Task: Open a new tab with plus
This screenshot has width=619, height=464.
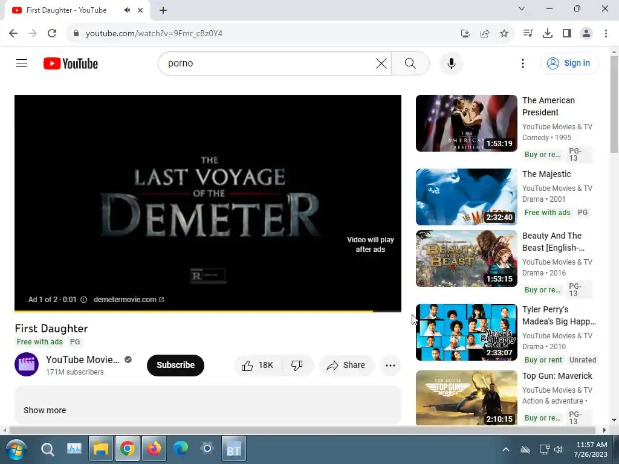Action: click(163, 10)
